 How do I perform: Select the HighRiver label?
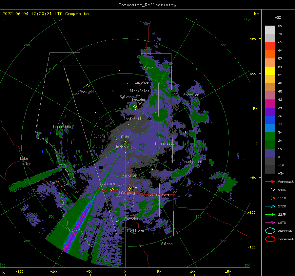[x=136, y=230]
